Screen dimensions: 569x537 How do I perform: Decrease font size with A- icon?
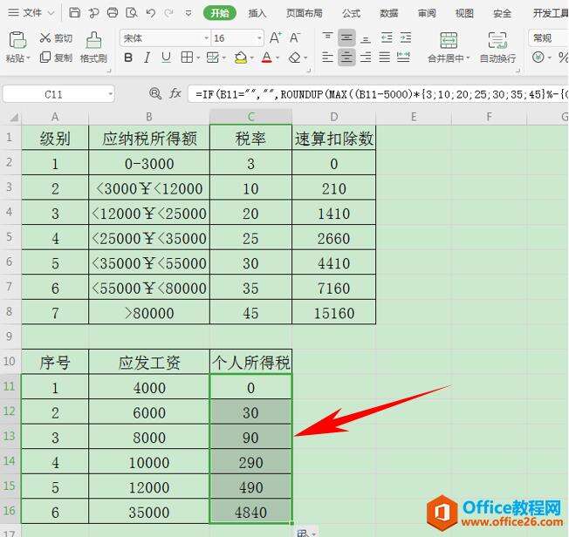[294, 37]
